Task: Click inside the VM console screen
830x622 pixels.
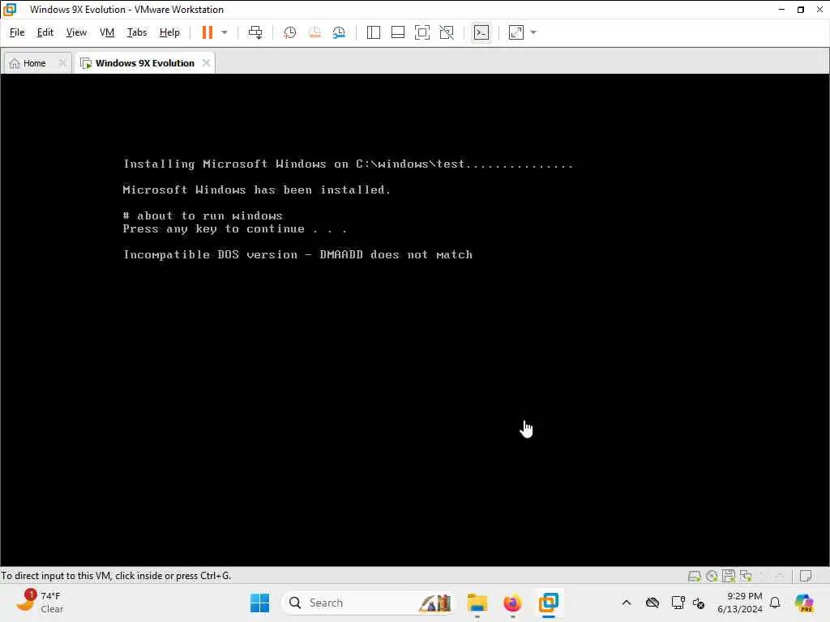Action: coord(414,320)
